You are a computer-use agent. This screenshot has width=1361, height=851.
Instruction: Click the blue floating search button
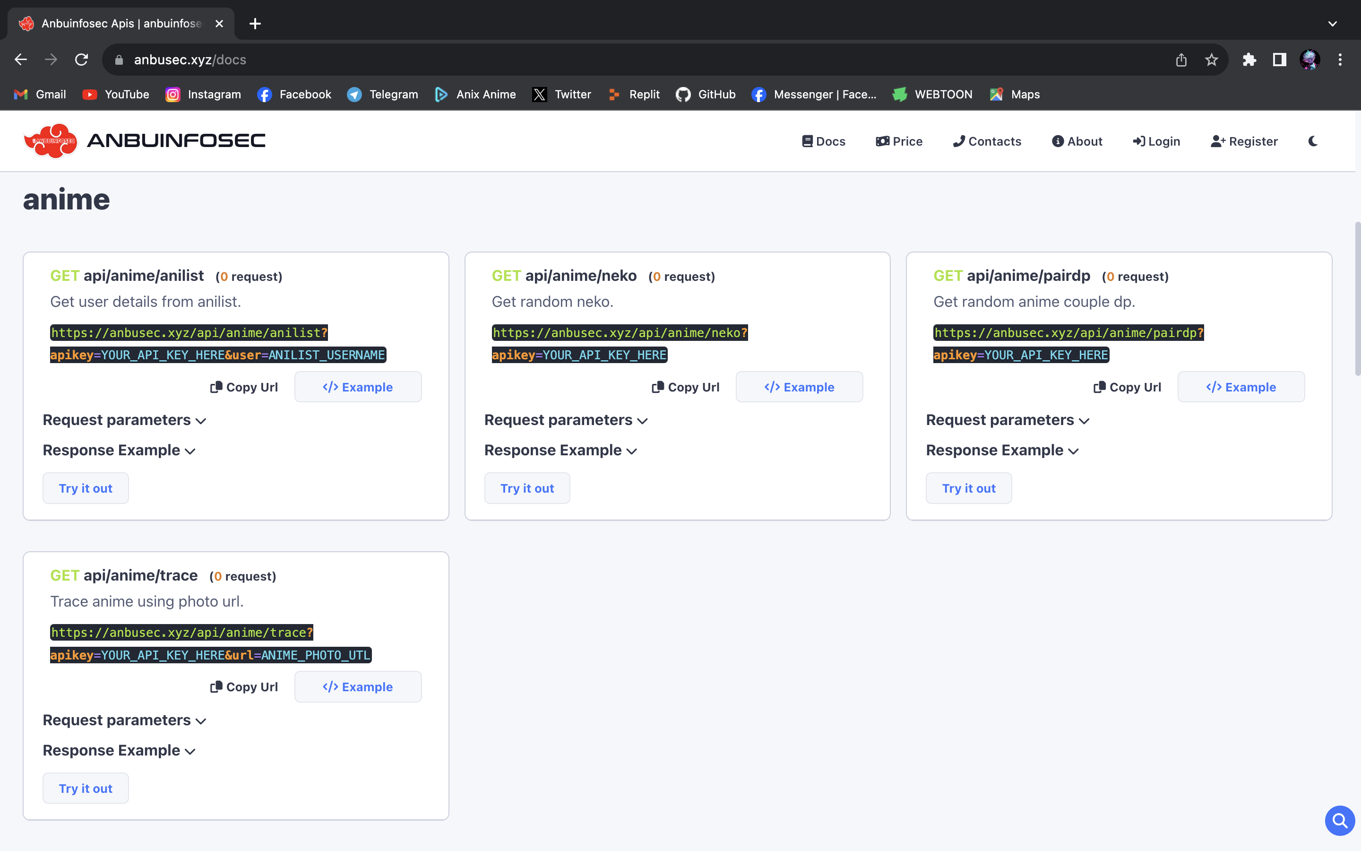[x=1340, y=821]
